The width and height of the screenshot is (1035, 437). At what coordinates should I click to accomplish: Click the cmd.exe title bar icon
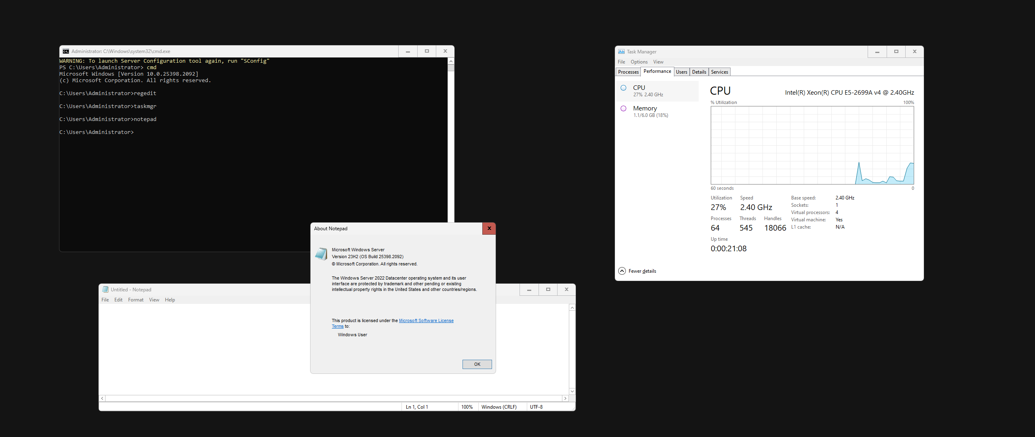(66, 51)
